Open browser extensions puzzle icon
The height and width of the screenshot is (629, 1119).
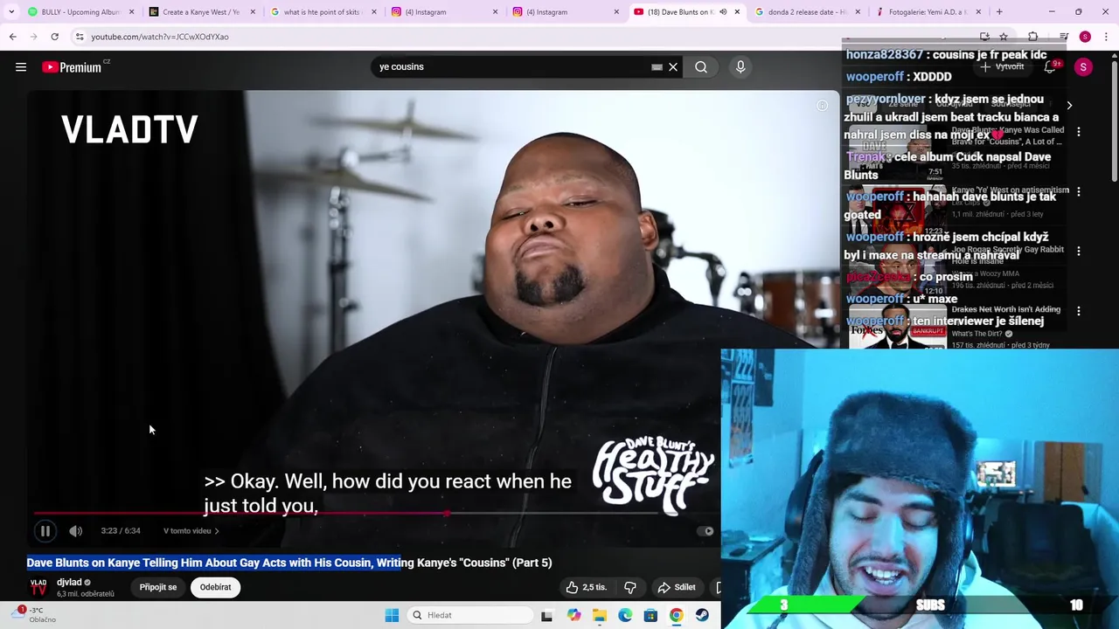[1032, 37]
